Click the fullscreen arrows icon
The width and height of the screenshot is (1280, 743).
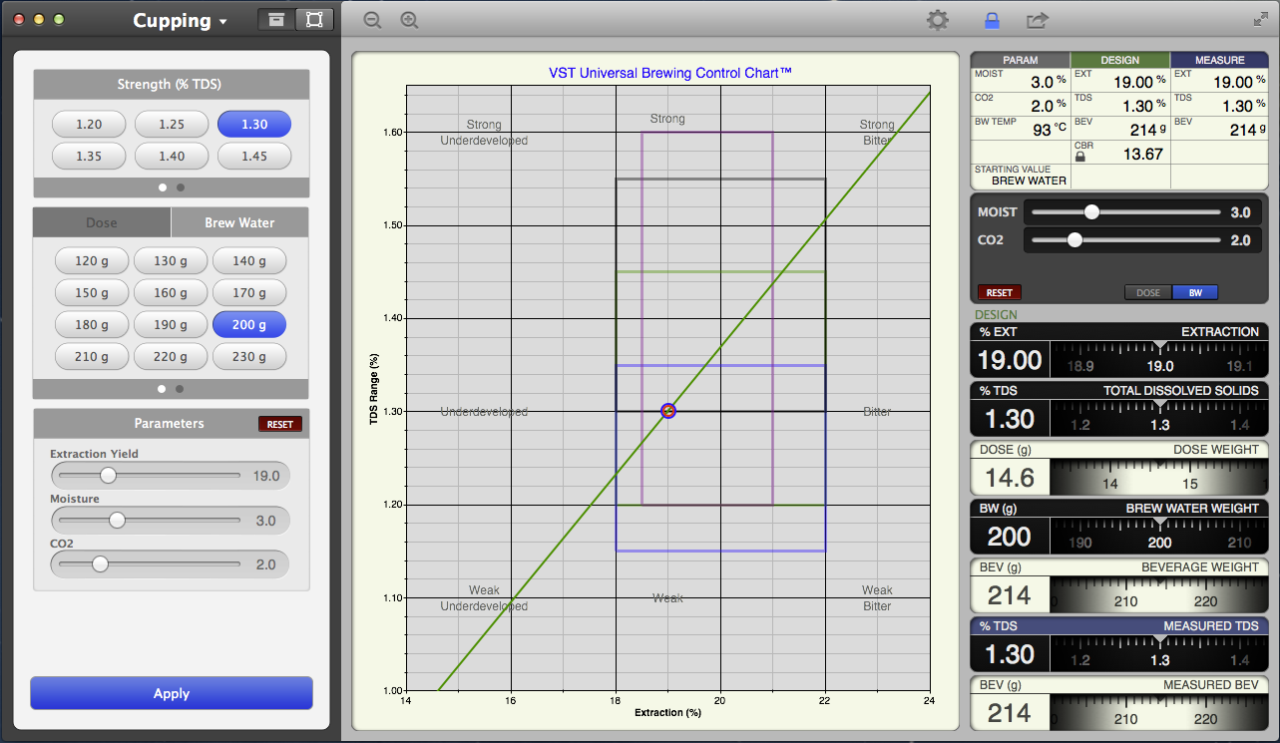click(x=1260, y=19)
